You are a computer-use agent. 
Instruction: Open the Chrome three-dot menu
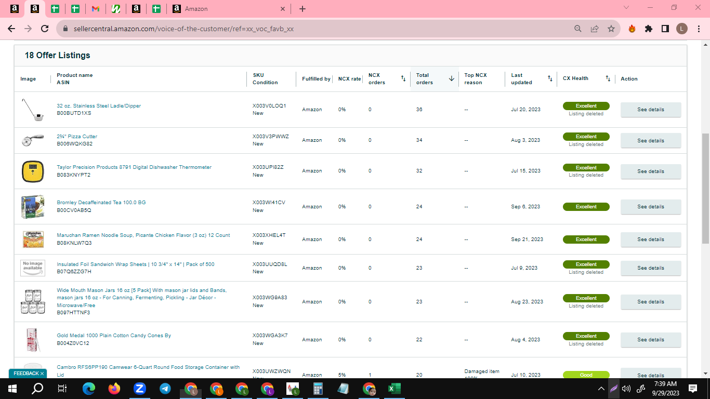tap(699, 29)
